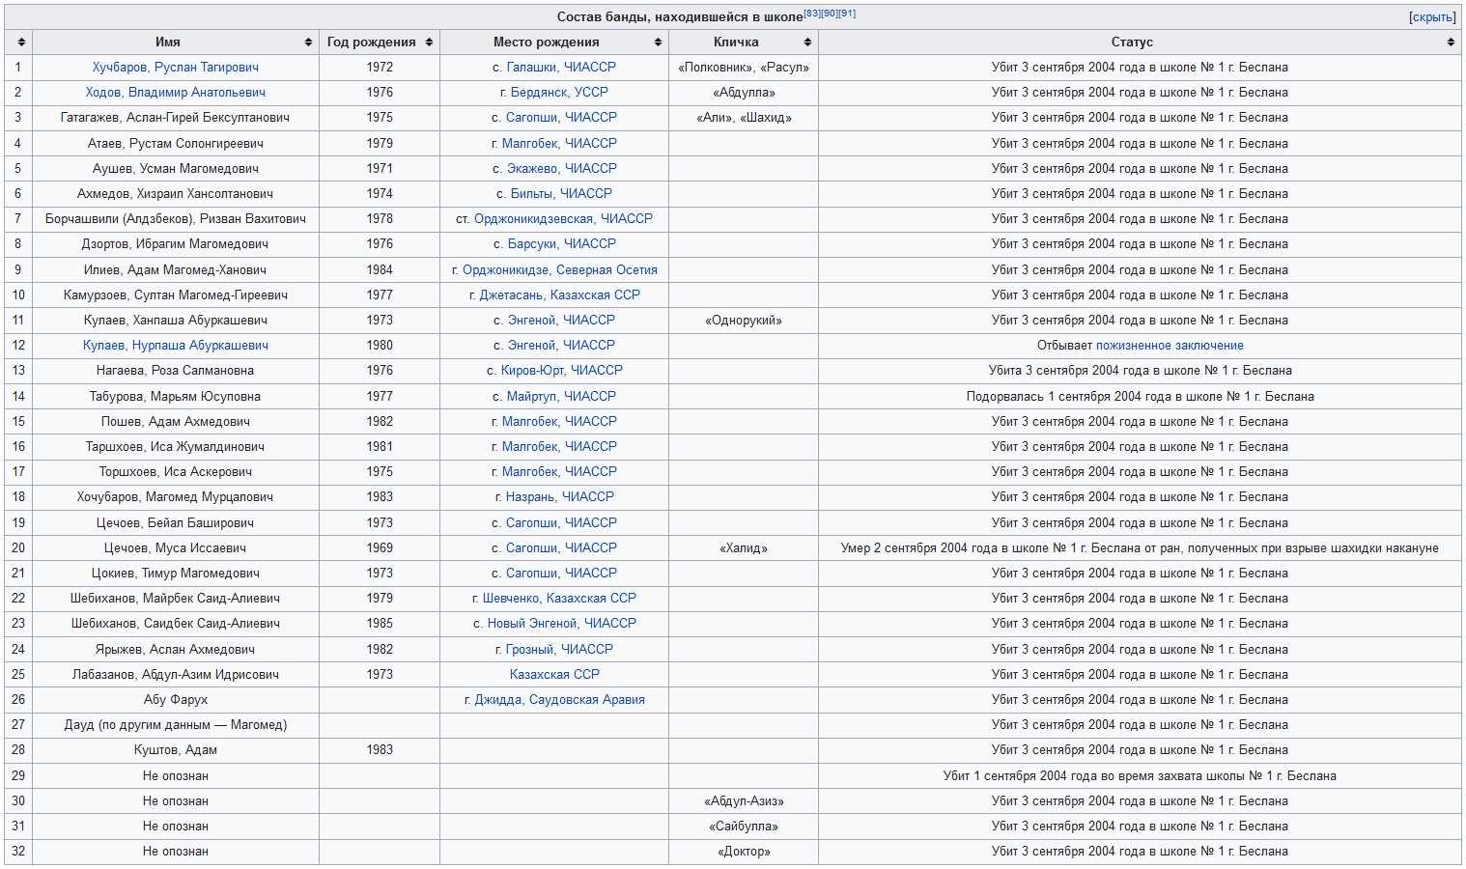The height and width of the screenshot is (869, 1466).
Task: Follow the Экажево village link
Action: 532,168
